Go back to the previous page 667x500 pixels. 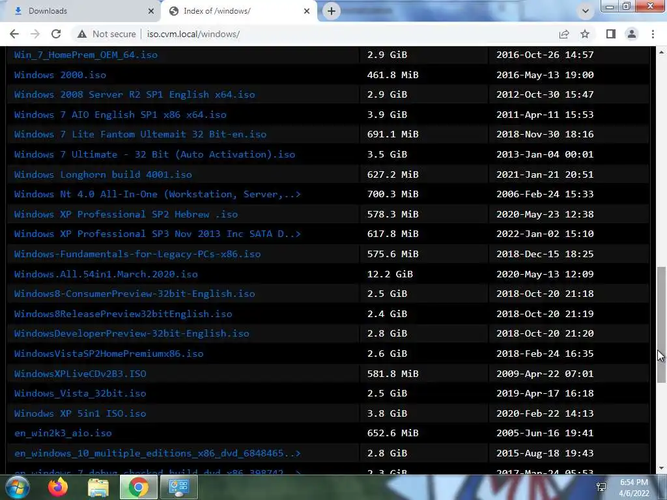point(14,34)
